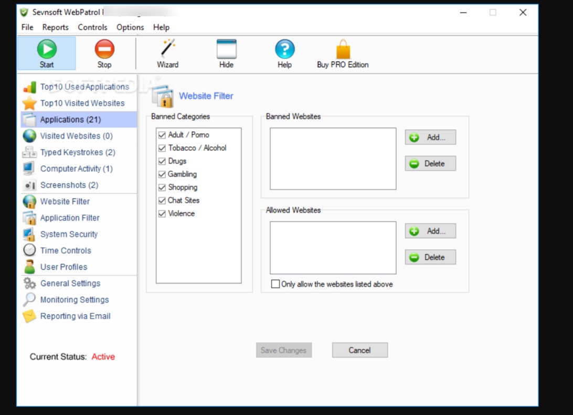Screen dimensions: 573x415
Task: Click the Website Filter heading lock icon
Action: [x=163, y=96]
